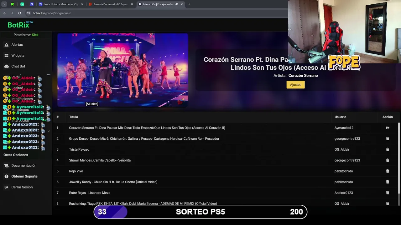Select Entre Rejas - Lisandro Meza title
Screen dimensions: 401x225
coord(90,193)
